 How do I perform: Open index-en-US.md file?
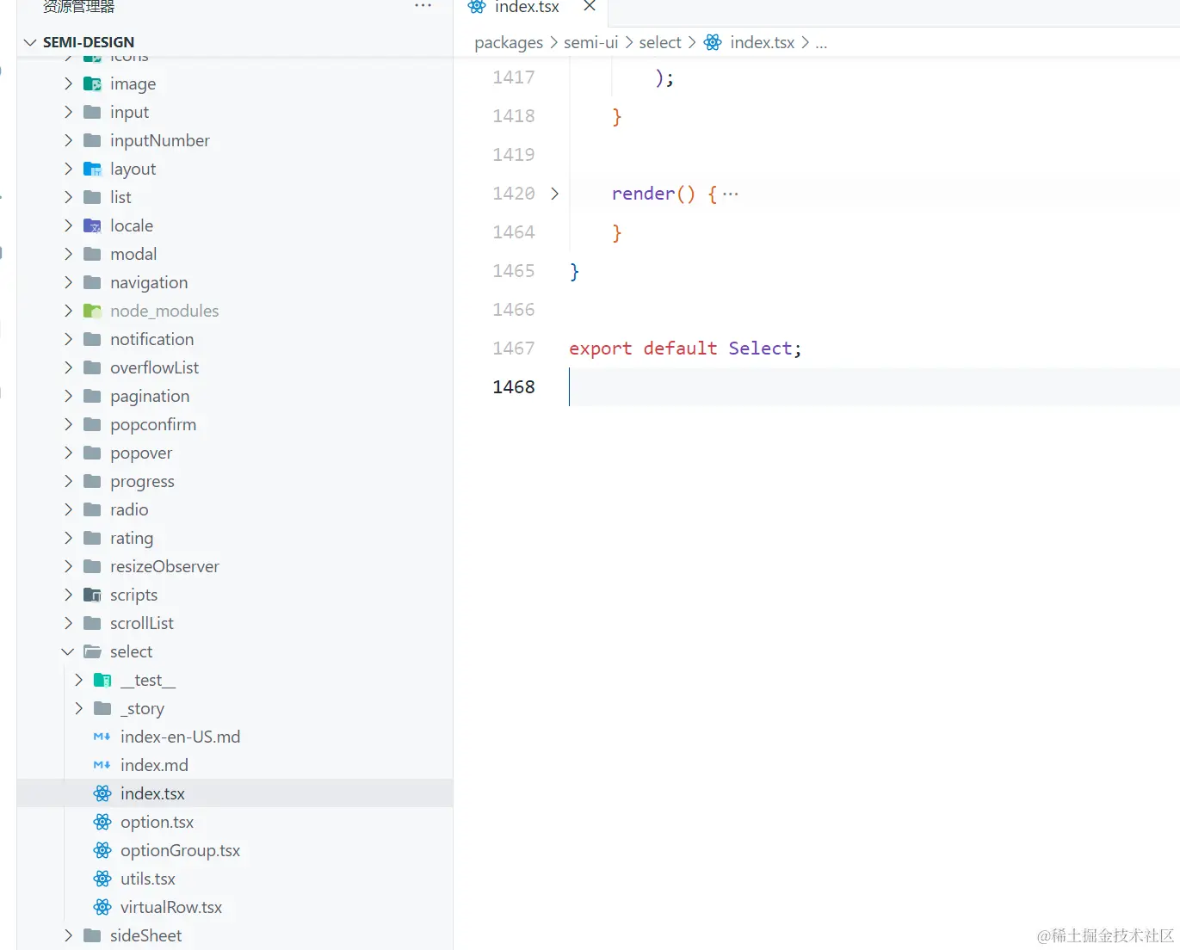click(235, 737)
